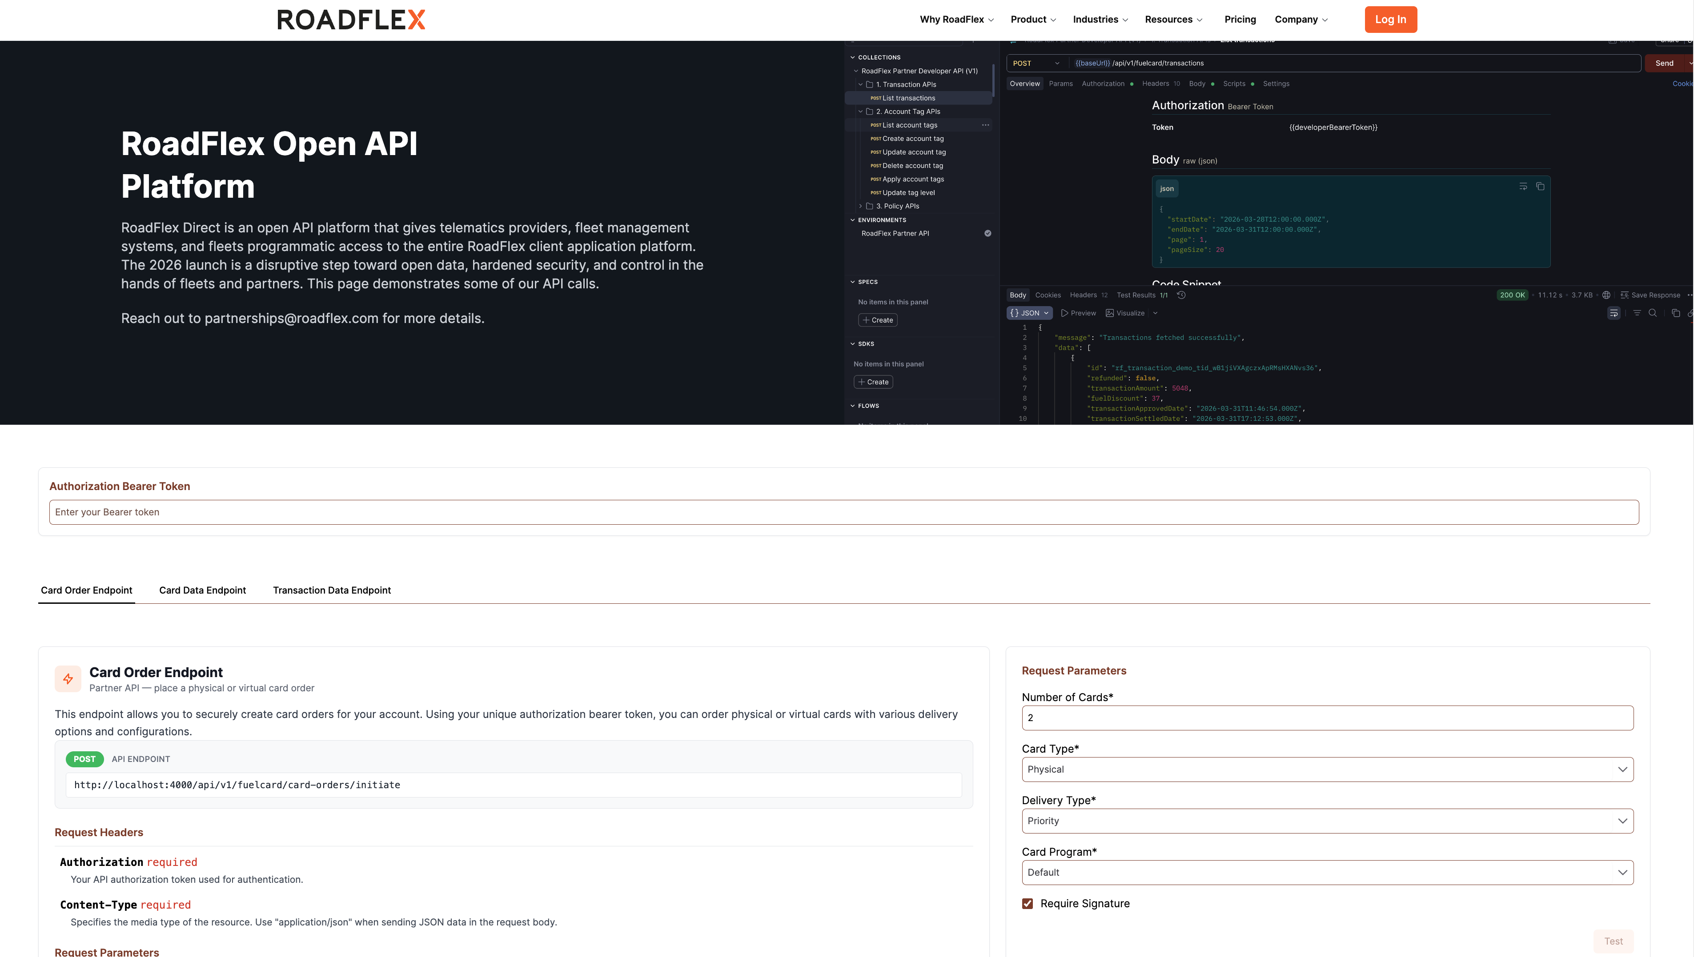Collapse the COLLECTIONS section chevron
The image size is (1694, 957).
pyautogui.click(x=853, y=58)
